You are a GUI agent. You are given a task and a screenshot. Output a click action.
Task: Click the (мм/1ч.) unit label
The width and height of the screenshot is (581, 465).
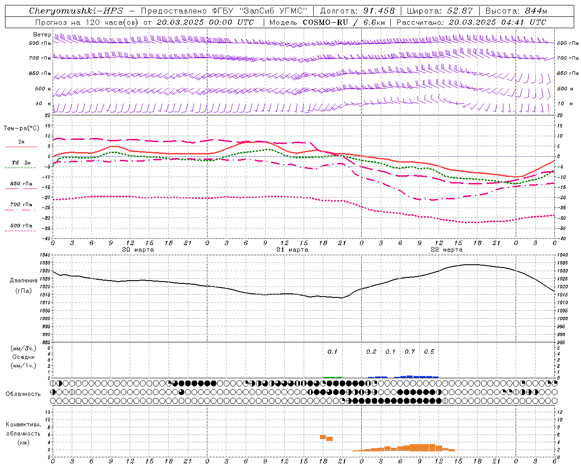tap(24, 366)
